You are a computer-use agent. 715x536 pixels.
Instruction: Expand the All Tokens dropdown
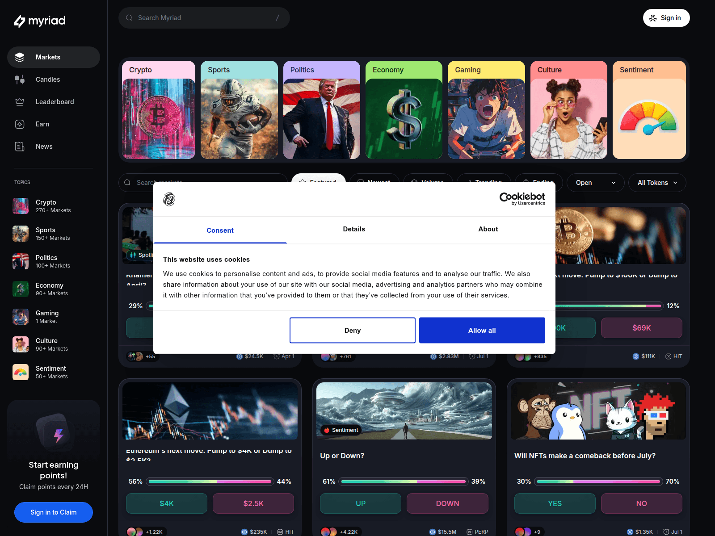tap(657, 183)
